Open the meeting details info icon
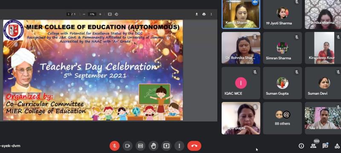Viewport: 341px width, 153px height. pos(301,146)
